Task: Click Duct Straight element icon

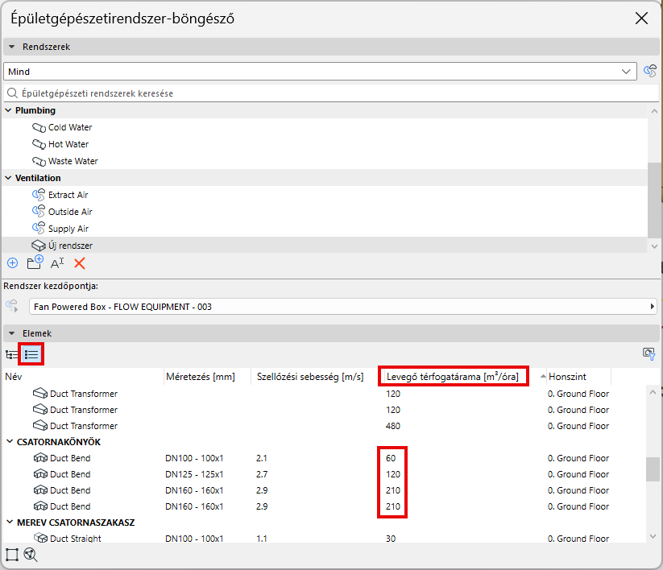Action: click(40, 538)
